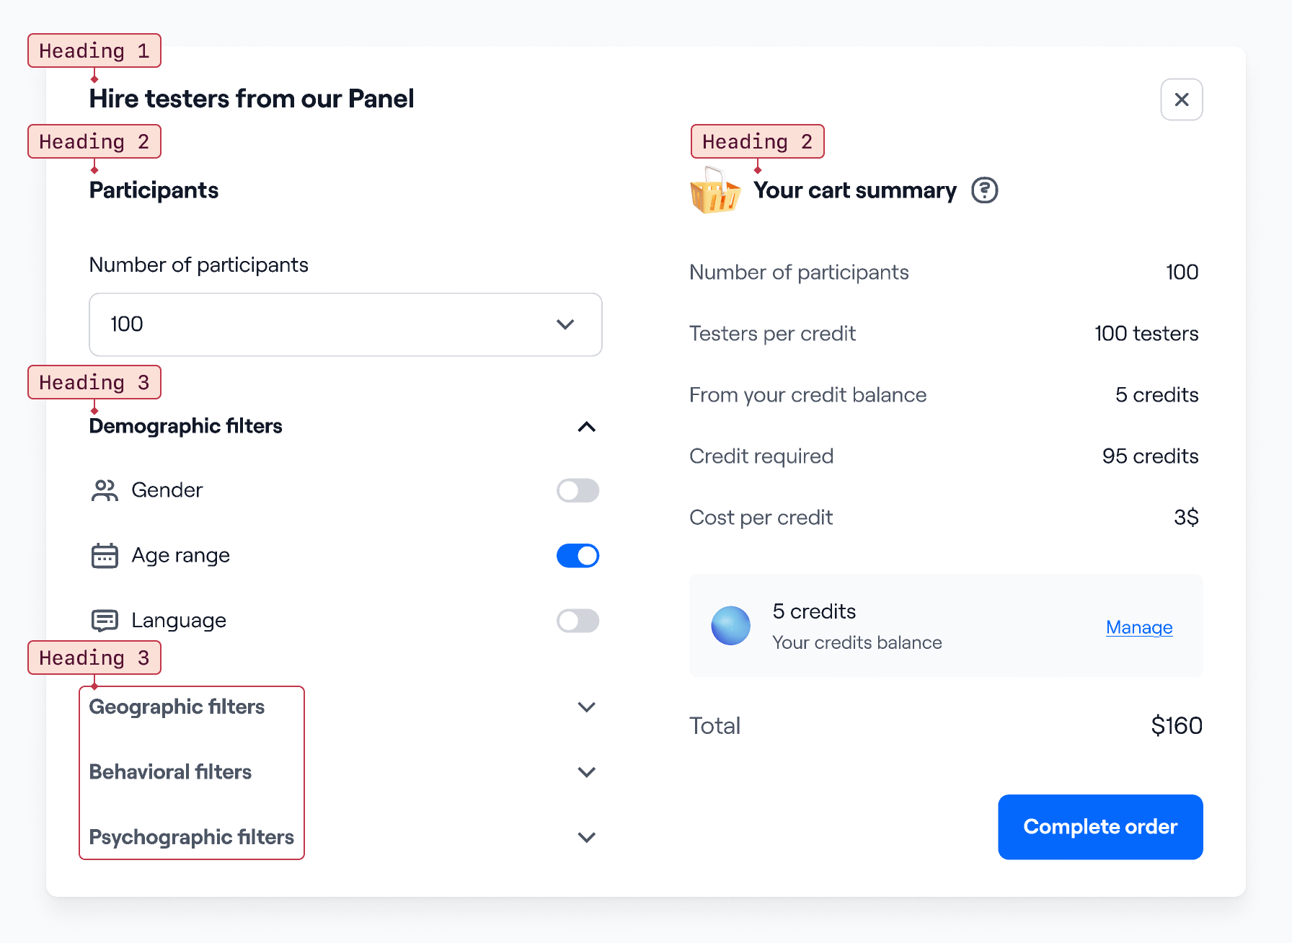The image size is (1292, 943).
Task: Click the Gender people icon
Action: coord(105,490)
